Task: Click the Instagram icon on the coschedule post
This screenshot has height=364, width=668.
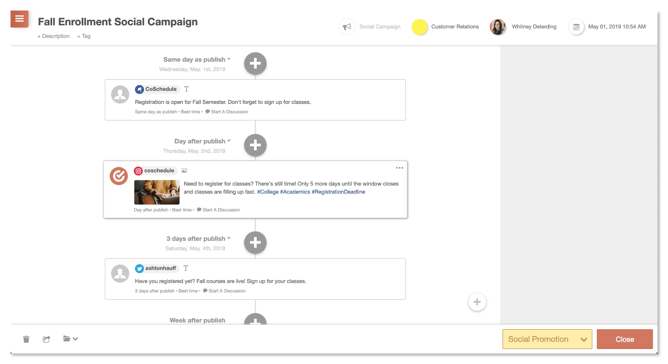Action: pyautogui.click(x=138, y=170)
